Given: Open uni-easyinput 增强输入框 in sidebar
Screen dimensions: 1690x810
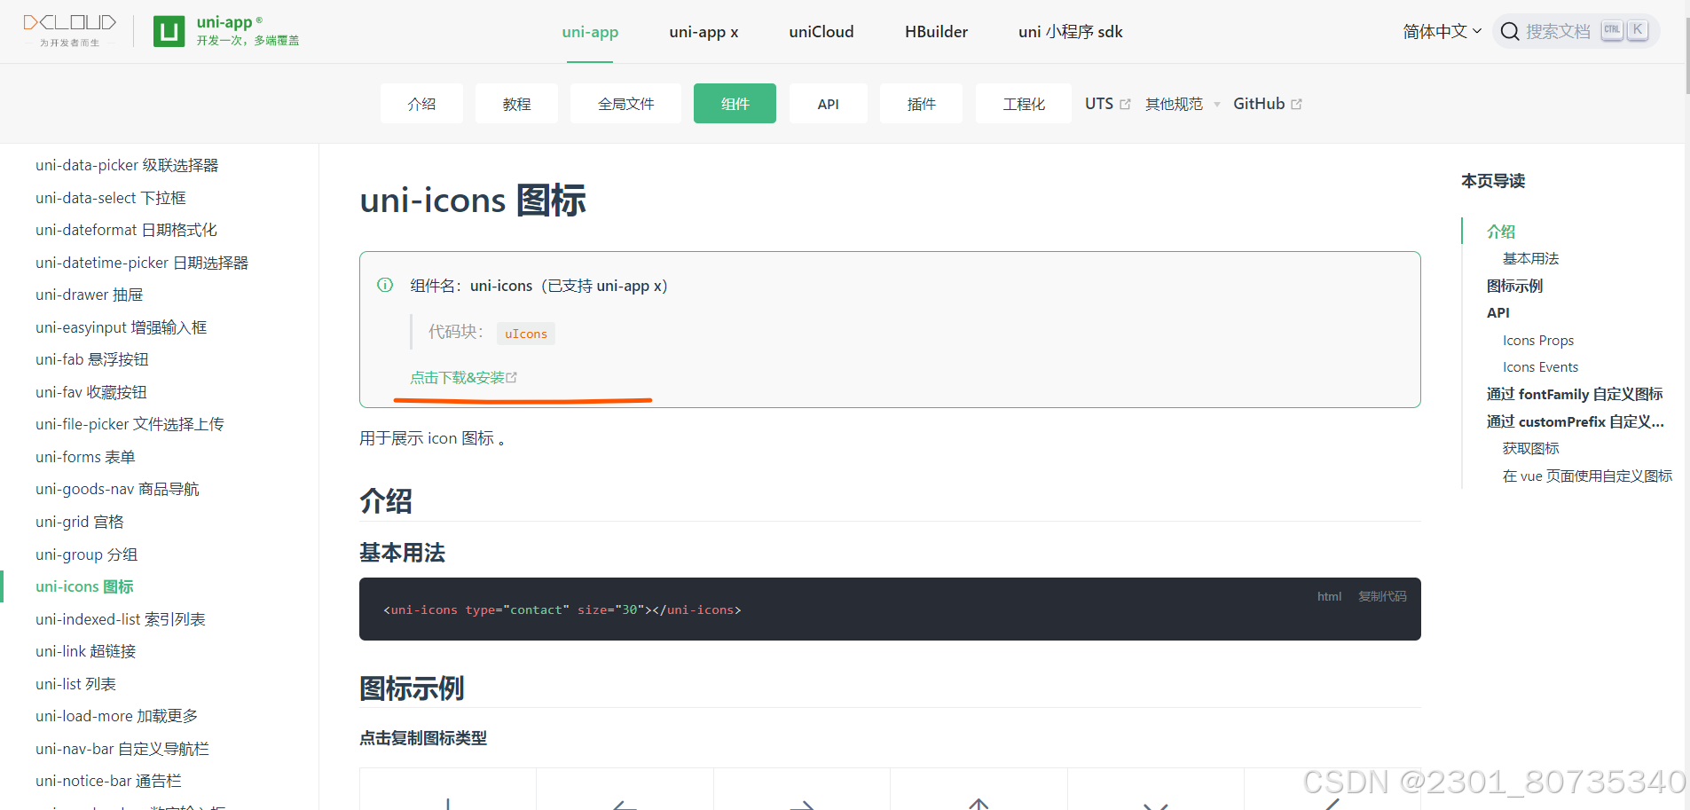Looking at the screenshot, I should 121,327.
